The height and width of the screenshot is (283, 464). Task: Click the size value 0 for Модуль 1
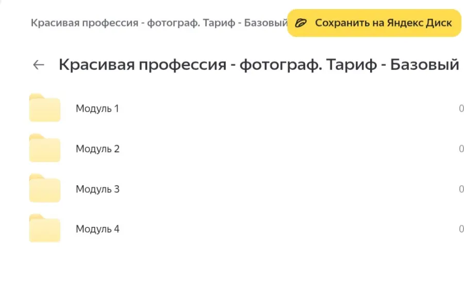(461, 109)
